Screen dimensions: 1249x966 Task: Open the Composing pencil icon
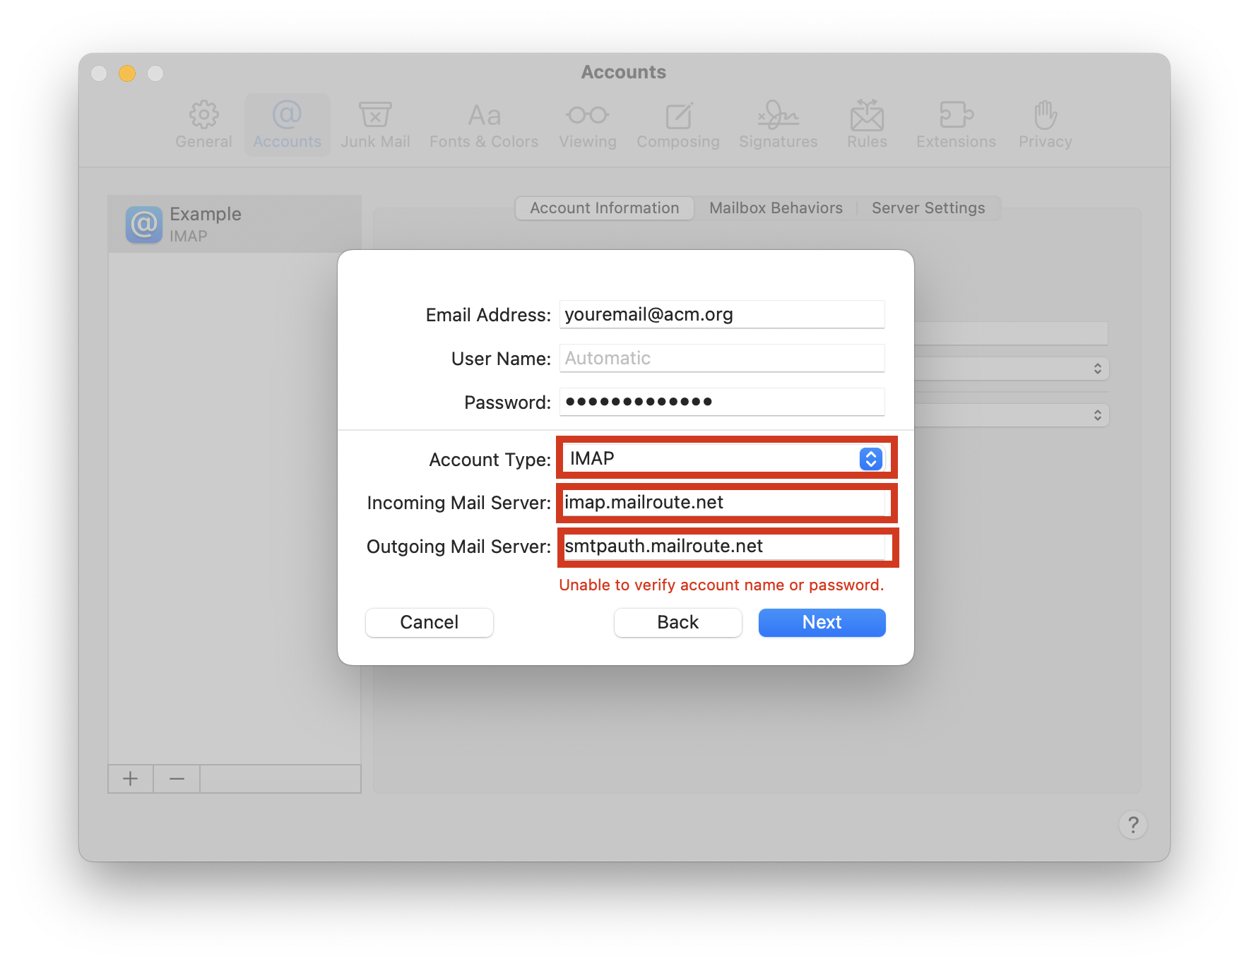tap(678, 125)
